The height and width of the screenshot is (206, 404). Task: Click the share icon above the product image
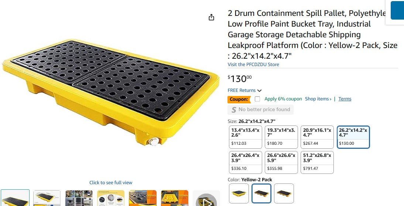click(211, 17)
